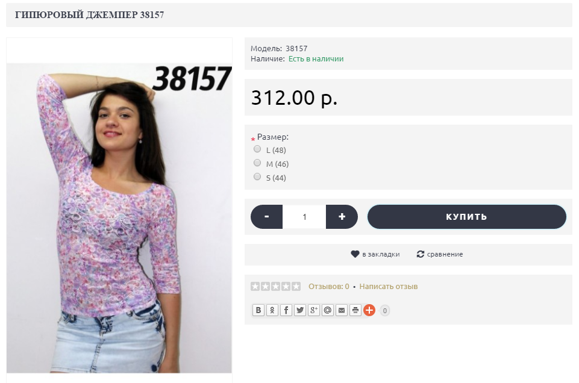This screenshot has width=579, height=383.
Task: Open more sharing options plus icon
Action: pos(369,310)
